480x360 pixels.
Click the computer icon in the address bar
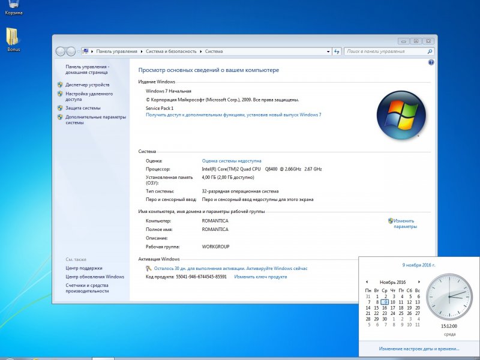pyautogui.click(x=85, y=51)
